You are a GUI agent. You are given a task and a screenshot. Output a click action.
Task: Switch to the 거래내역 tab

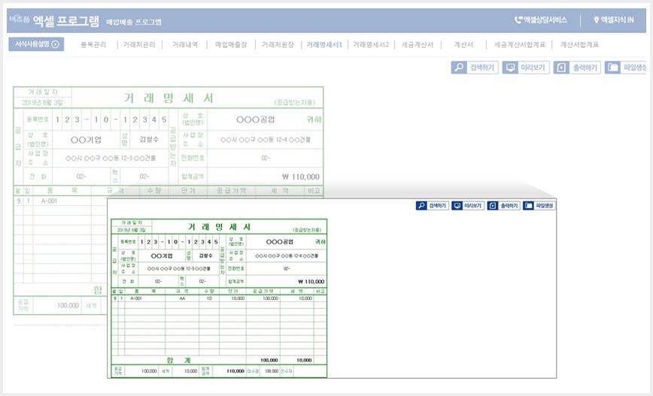pos(185,44)
